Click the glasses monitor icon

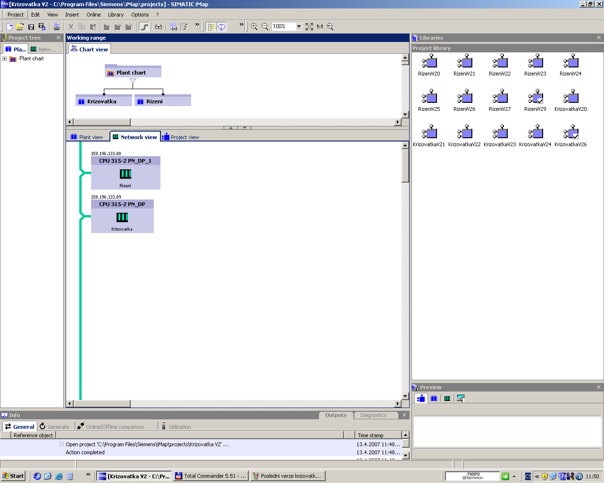159,27
